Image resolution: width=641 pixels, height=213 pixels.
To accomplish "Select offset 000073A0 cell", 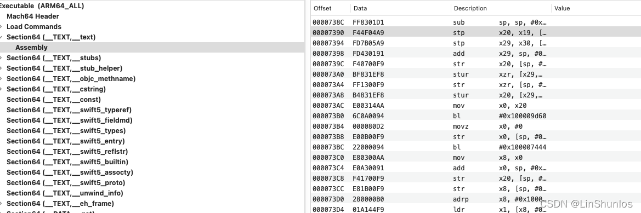I will (328, 74).
